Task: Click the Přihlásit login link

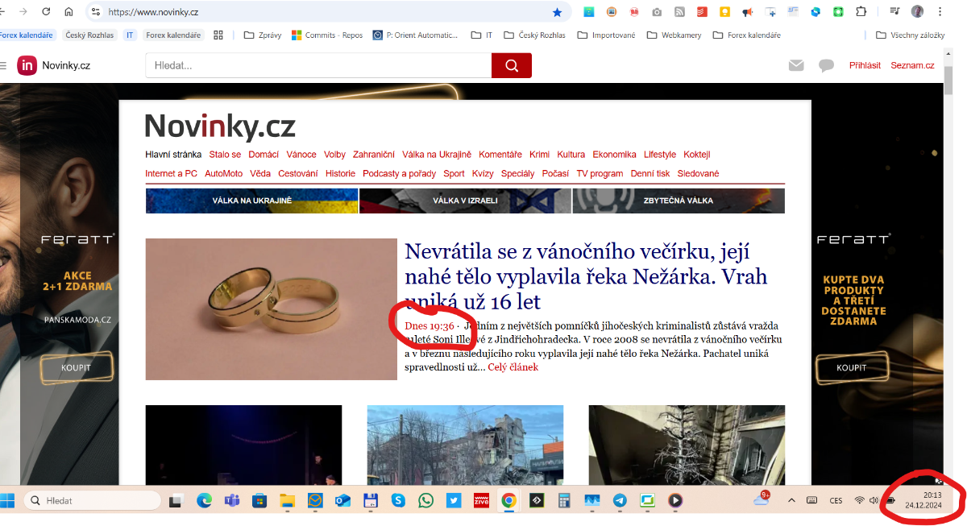Action: 865,65
